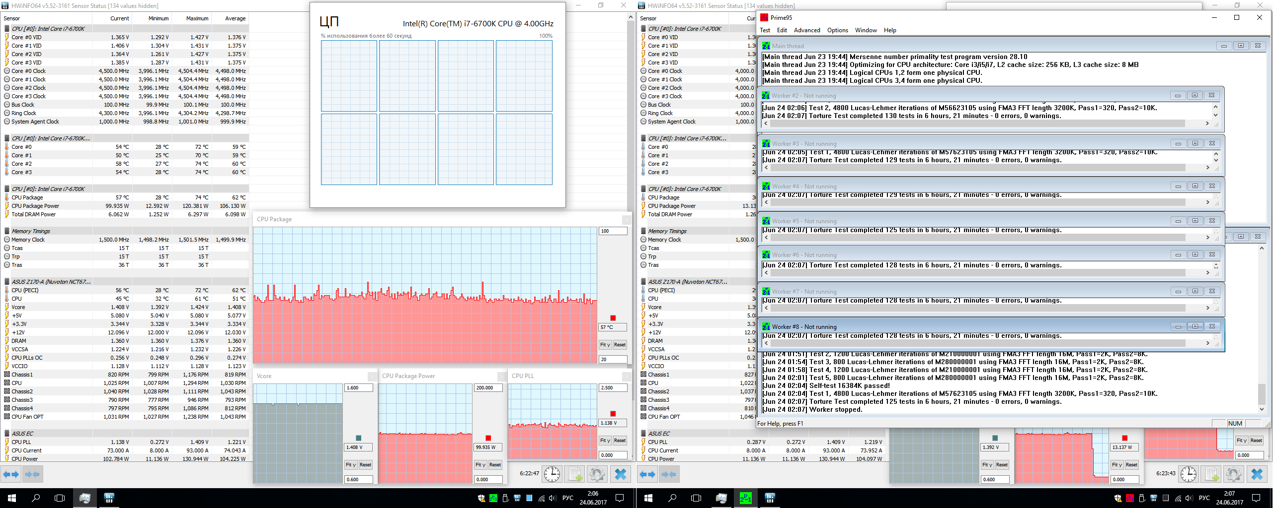Click teal color square above 1.408 V value

coord(359,438)
